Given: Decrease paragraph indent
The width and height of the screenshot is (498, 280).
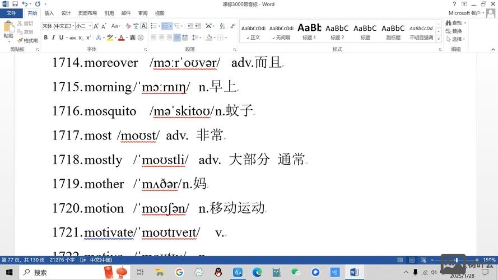Looking at the screenshot, I should 190,26.
